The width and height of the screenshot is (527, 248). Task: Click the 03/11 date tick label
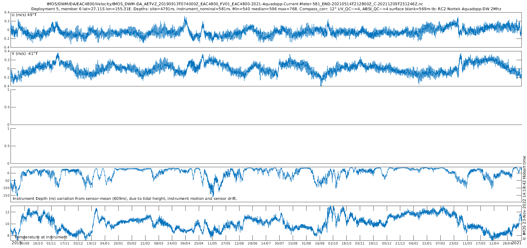(x=360, y=243)
